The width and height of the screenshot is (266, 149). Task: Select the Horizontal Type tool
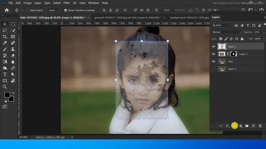(5, 74)
